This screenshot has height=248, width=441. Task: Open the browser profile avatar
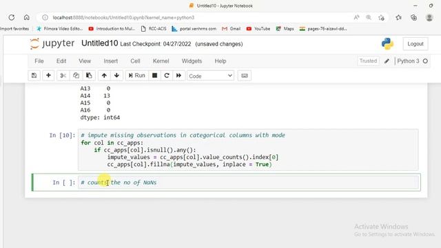[429, 17]
